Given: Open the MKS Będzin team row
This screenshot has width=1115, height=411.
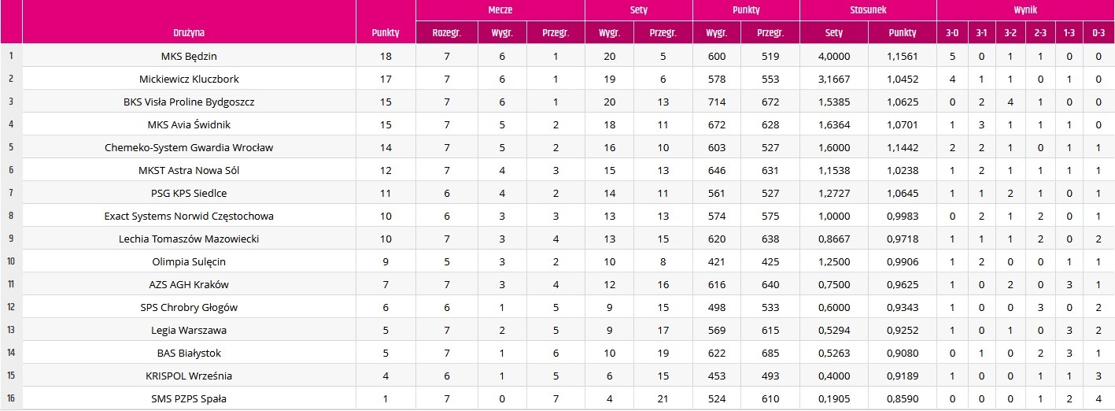Looking at the screenshot, I should click(x=557, y=56).
